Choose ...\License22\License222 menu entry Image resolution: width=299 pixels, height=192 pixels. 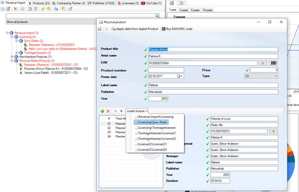tap(151, 150)
